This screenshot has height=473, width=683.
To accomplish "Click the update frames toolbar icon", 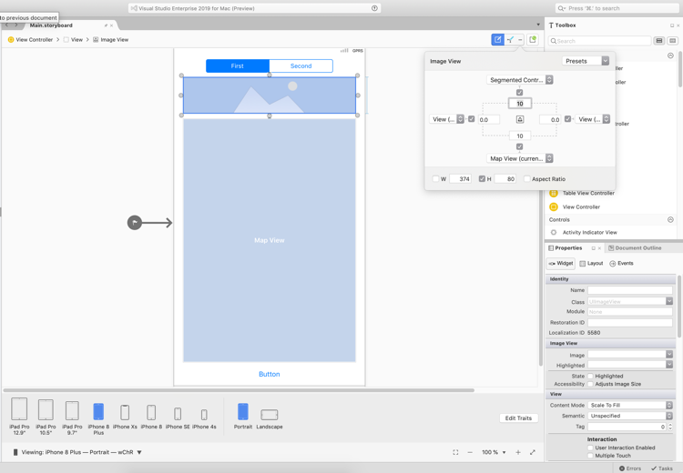I will [x=533, y=40].
